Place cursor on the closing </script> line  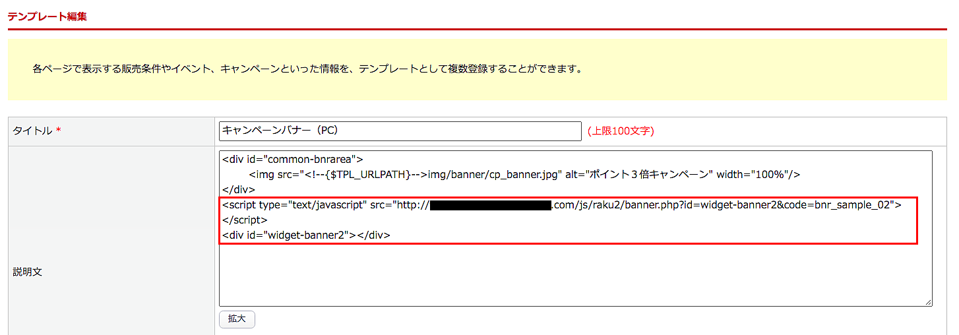245,220
